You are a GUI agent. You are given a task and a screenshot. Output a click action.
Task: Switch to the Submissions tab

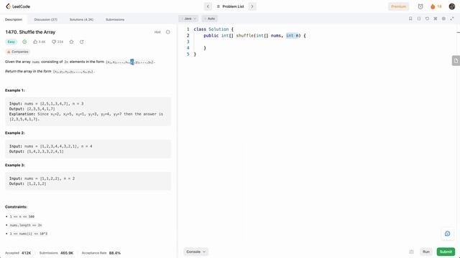115,19
